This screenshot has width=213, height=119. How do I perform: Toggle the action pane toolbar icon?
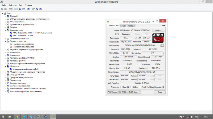pyautogui.click(x=24, y=9)
